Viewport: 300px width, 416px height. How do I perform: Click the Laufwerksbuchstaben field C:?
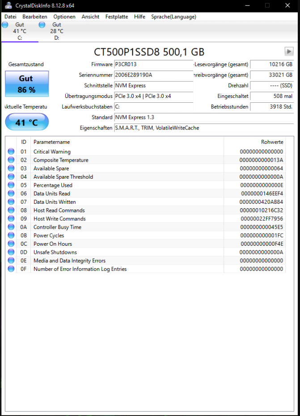[154, 107]
